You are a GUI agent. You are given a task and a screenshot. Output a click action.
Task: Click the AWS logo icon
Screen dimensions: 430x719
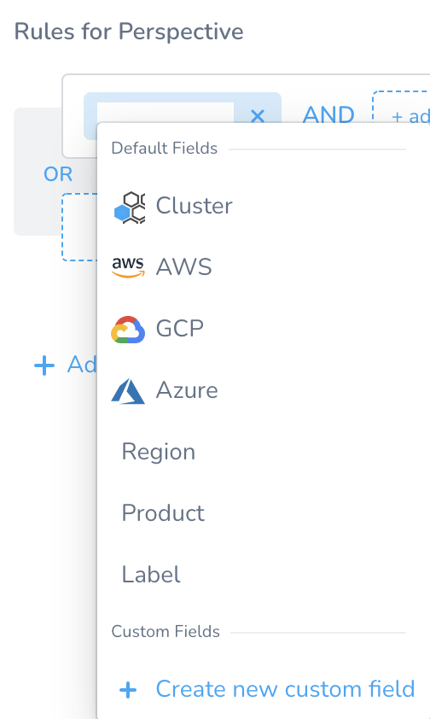click(x=128, y=267)
